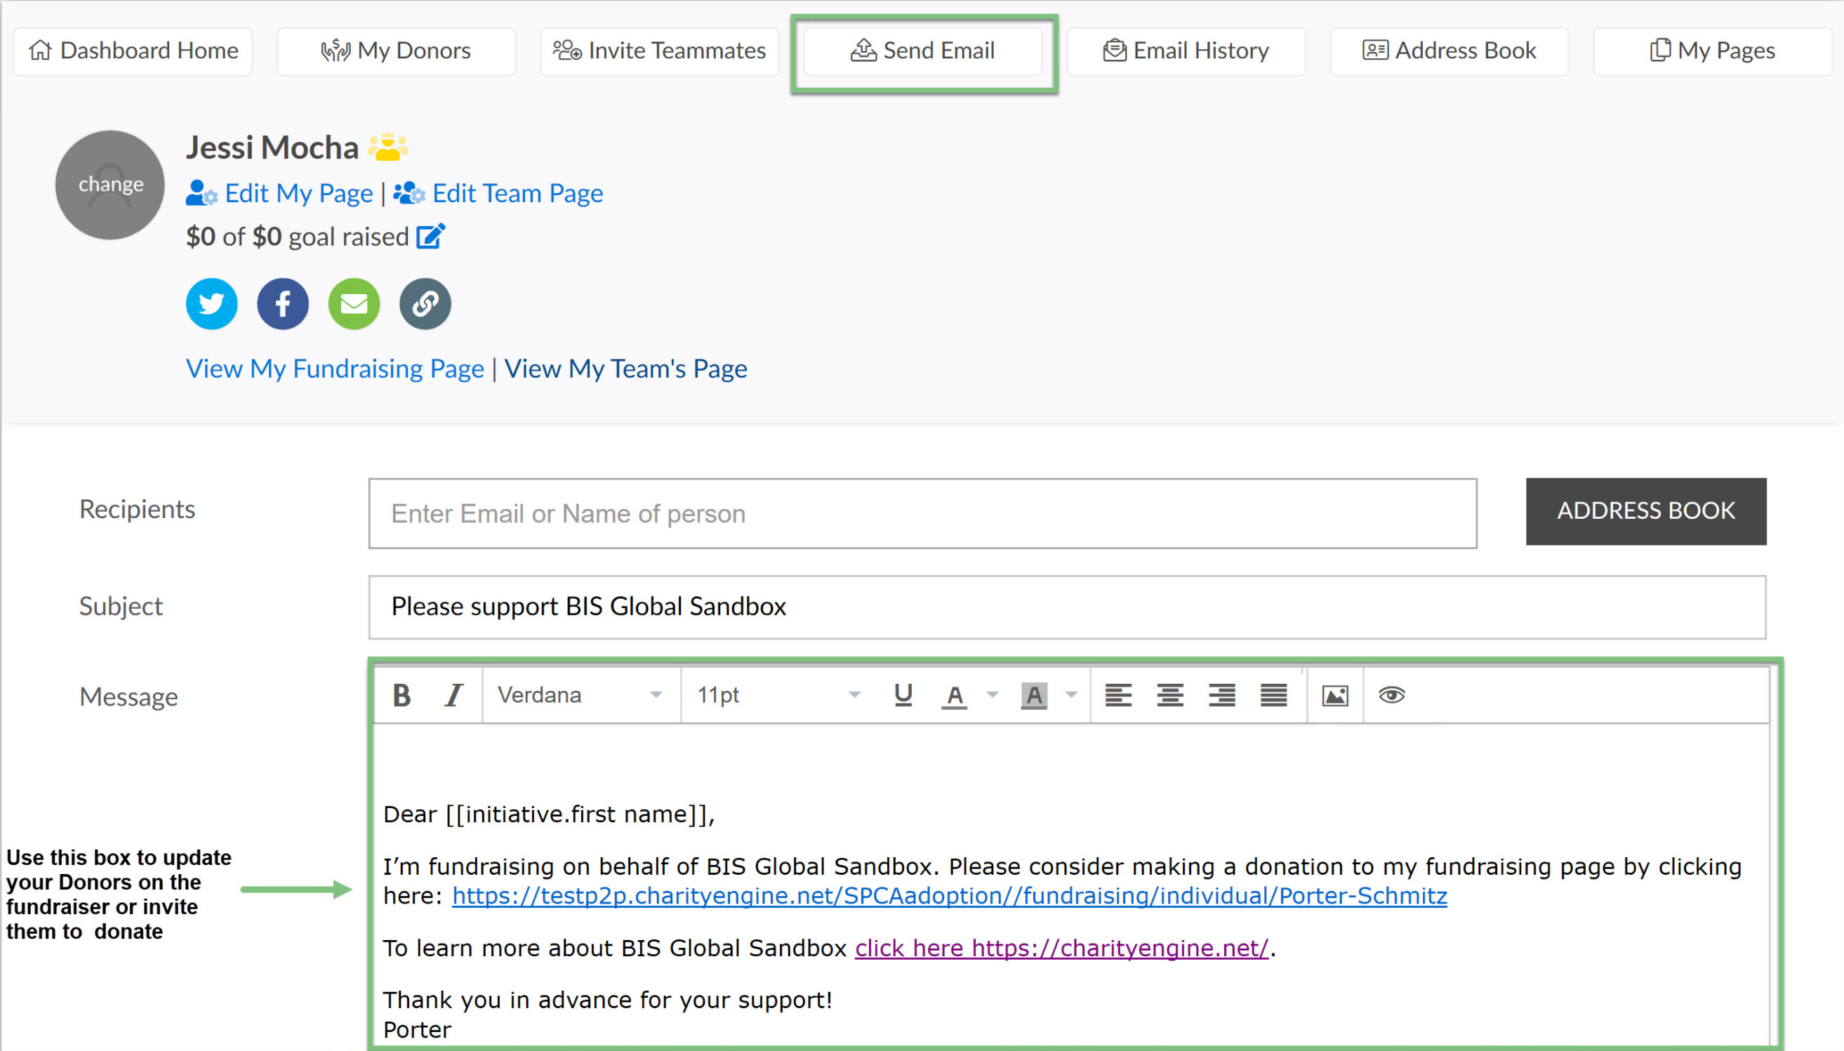This screenshot has height=1051, width=1844.
Task: Toggle underline formatting in the editor
Action: coord(903,696)
